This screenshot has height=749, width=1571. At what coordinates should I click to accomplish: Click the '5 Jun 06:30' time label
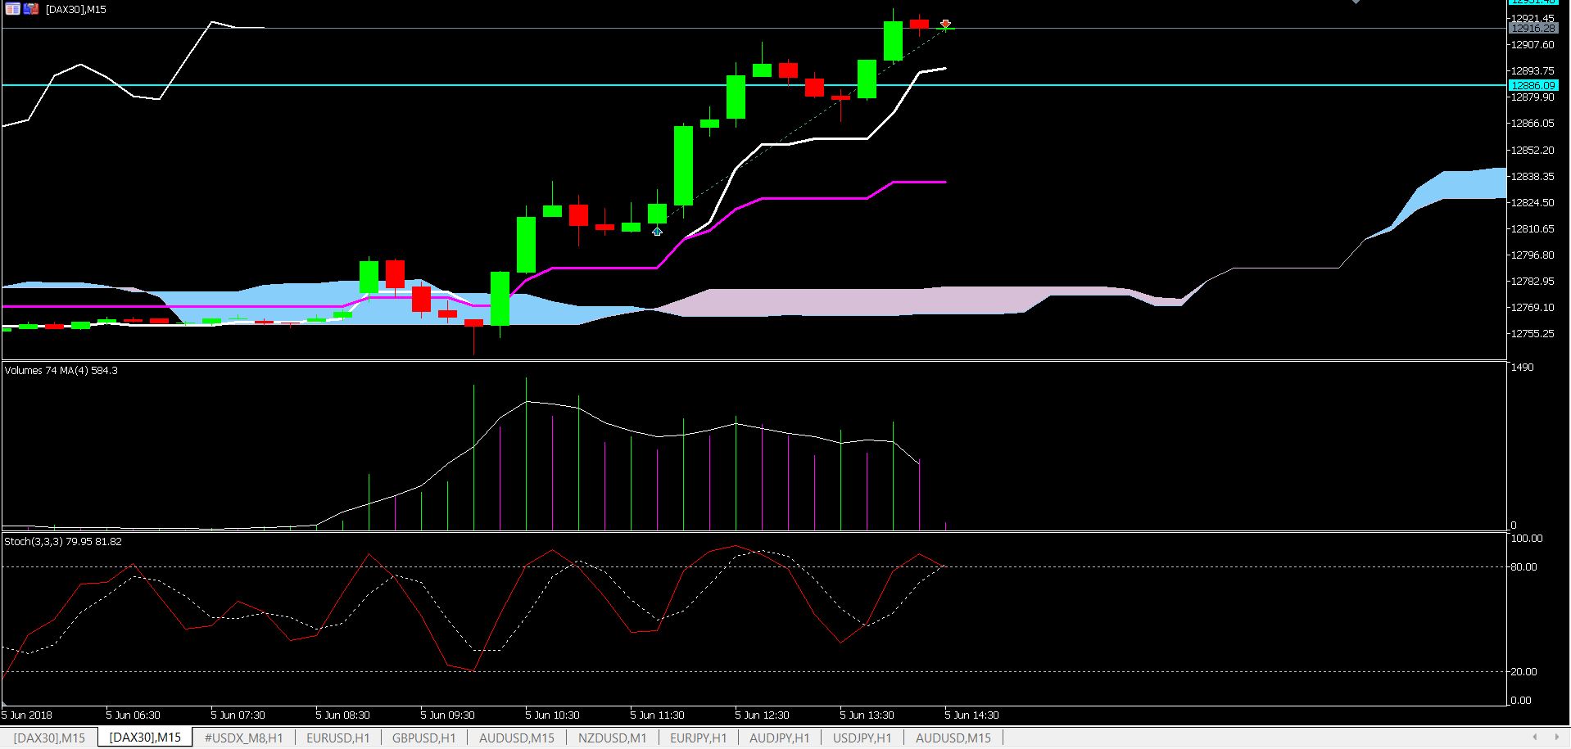(133, 715)
